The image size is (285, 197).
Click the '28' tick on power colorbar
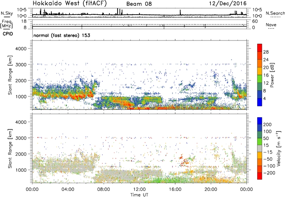point(266,52)
